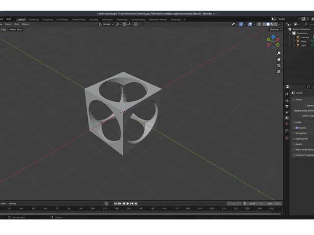The width and height of the screenshot is (314, 235).
Task: Open the World properties tab icon
Action: (287, 124)
